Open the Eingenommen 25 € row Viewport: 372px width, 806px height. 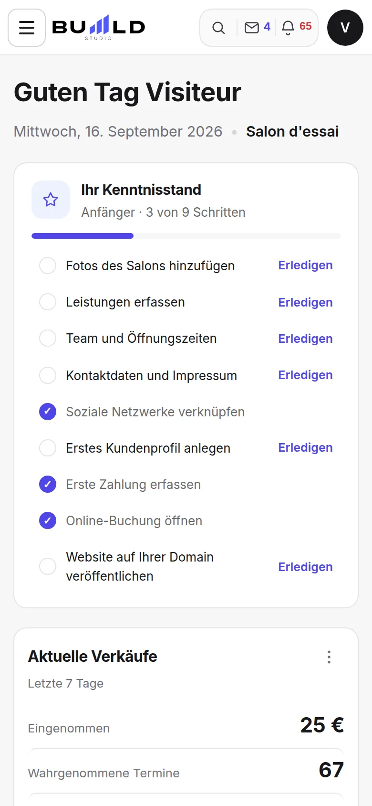(186, 726)
